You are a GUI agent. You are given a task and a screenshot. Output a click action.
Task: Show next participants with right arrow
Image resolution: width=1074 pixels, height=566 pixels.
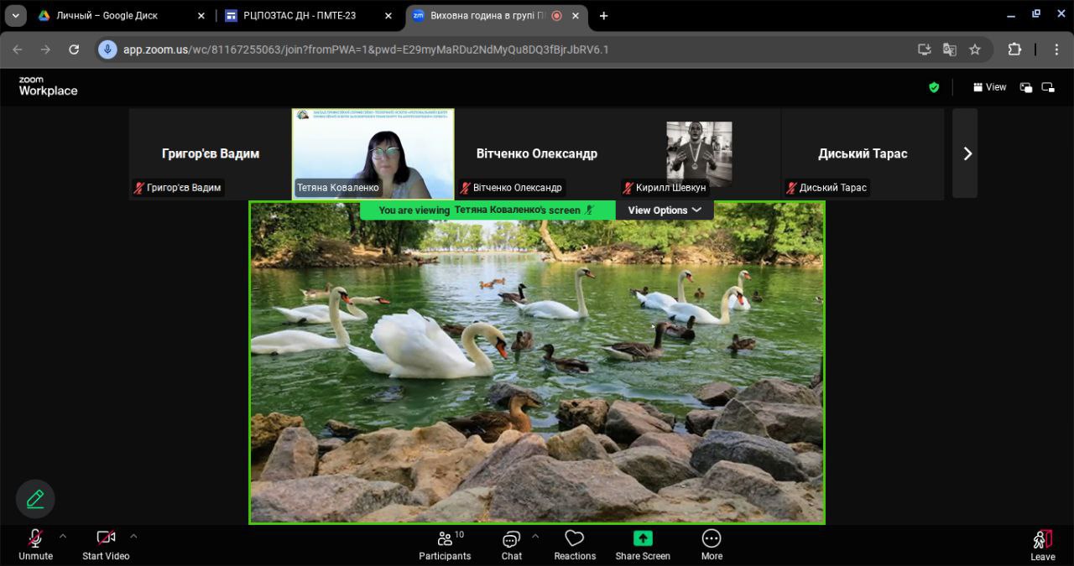967,153
